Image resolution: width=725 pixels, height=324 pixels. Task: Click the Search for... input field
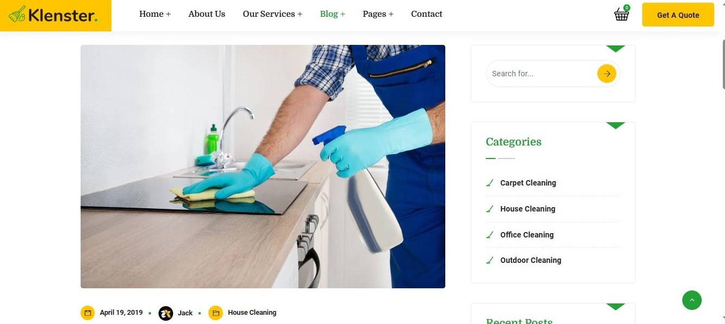[x=541, y=74]
